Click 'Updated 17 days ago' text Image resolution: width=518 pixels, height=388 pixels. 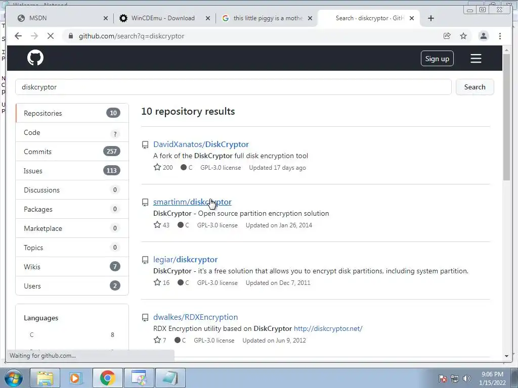[x=277, y=168]
